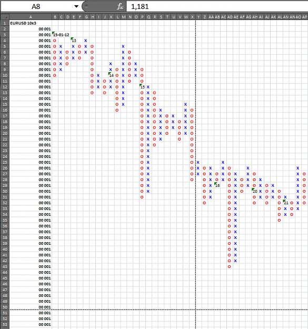Select column M header

coord(124,17)
